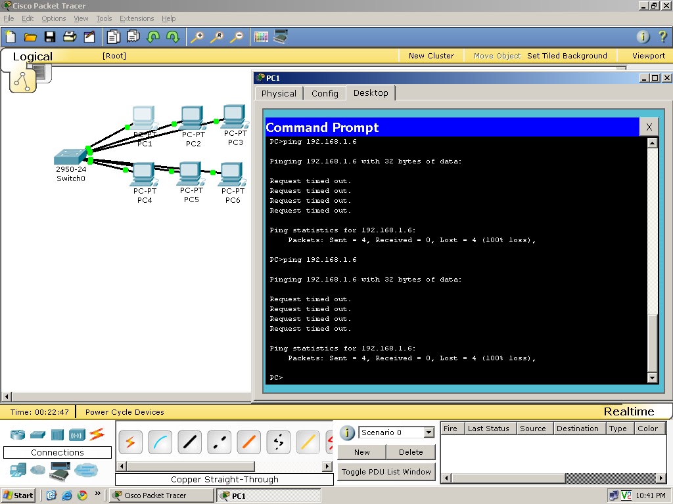Select the Copper Cross-Over cable icon

[218, 441]
